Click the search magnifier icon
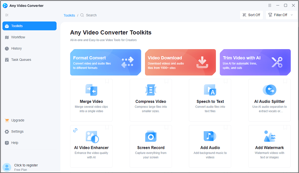Screen dimensions: 299x173 pos(82,15)
